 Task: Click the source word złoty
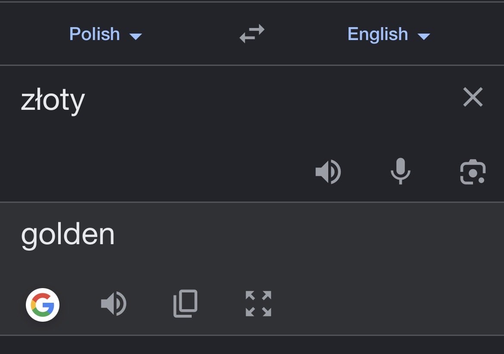(53, 101)
